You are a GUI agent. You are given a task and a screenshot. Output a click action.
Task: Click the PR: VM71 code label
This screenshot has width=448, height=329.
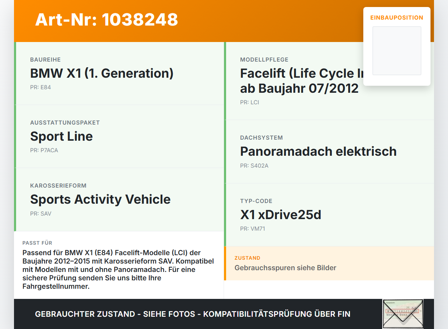pyautogui.click(x=252, y=229)
